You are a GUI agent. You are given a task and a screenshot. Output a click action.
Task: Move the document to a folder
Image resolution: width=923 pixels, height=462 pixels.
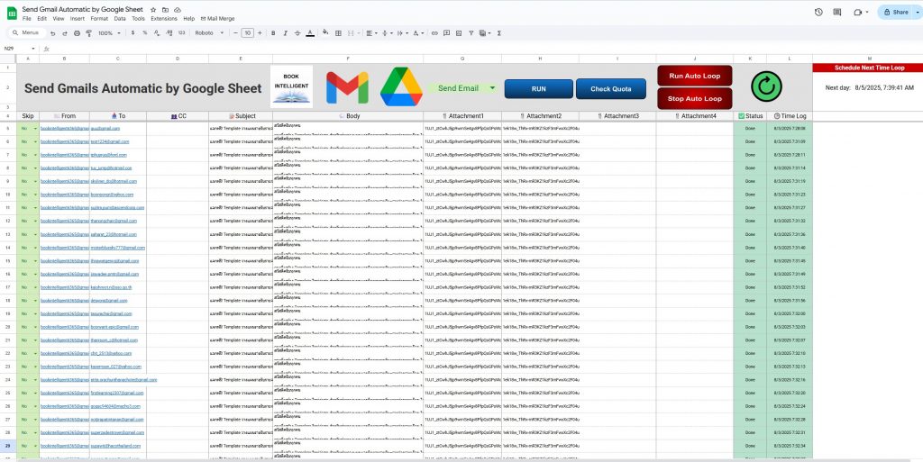(x=166, y=10)
